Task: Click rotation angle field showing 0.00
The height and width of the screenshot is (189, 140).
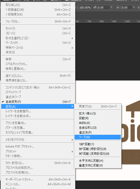Action: tap(104, 7)
